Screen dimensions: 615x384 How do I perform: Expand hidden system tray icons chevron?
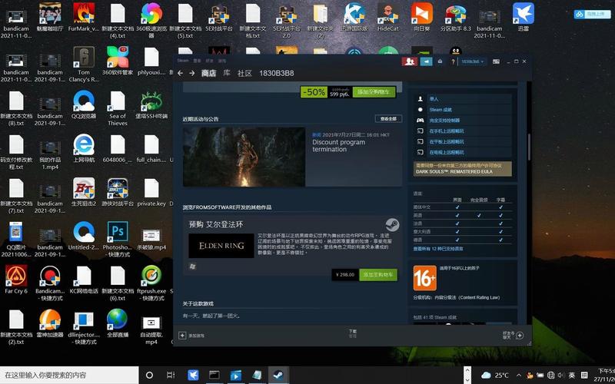click(x=519, y=376)
